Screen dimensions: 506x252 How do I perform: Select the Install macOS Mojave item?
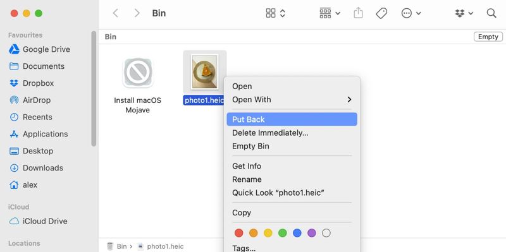pyautogui.click(x=137, y=85)
